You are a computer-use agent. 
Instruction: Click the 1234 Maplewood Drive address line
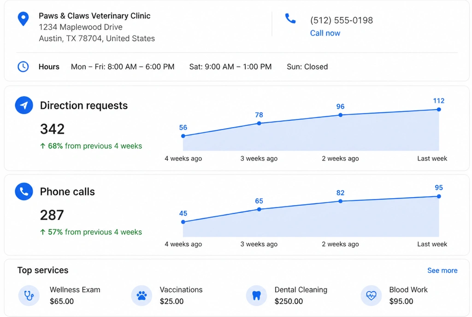coord(81,27)
